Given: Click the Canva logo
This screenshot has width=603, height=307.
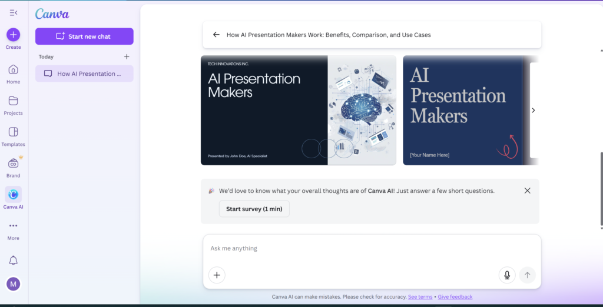Looking at the screenshot, I should [52, 14].
